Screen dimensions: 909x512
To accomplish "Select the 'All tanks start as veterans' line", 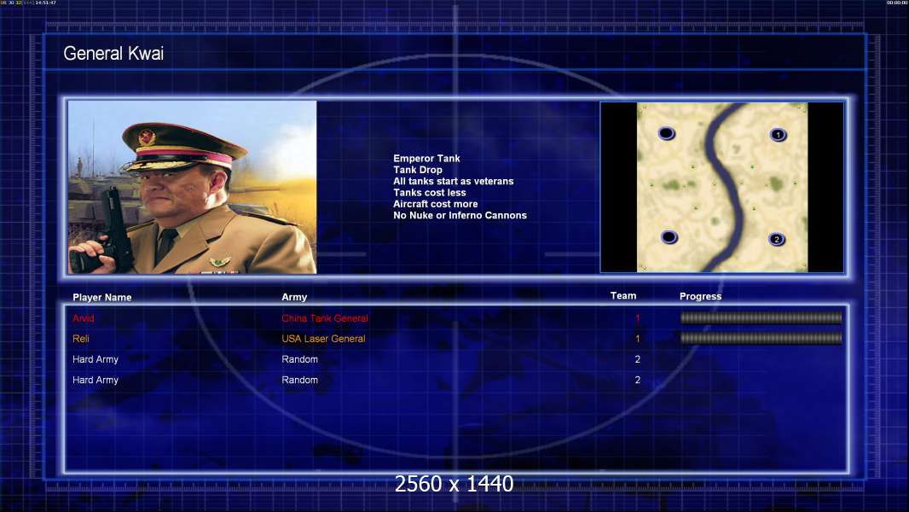I will point(454,181).
